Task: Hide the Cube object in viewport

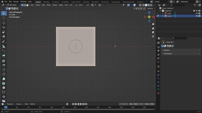Action: 197,16
